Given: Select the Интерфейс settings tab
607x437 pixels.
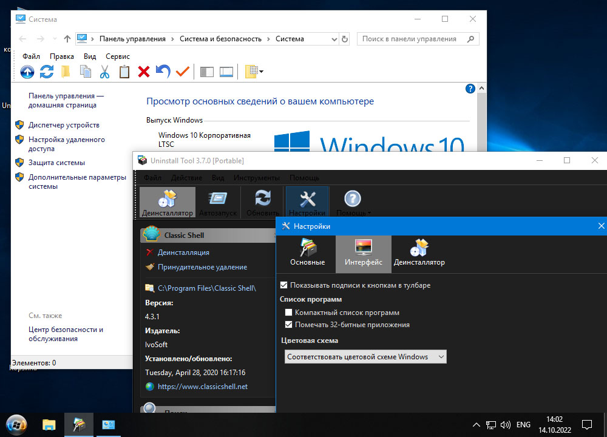Looking at the screenshot, I should [x=364, y=253].
